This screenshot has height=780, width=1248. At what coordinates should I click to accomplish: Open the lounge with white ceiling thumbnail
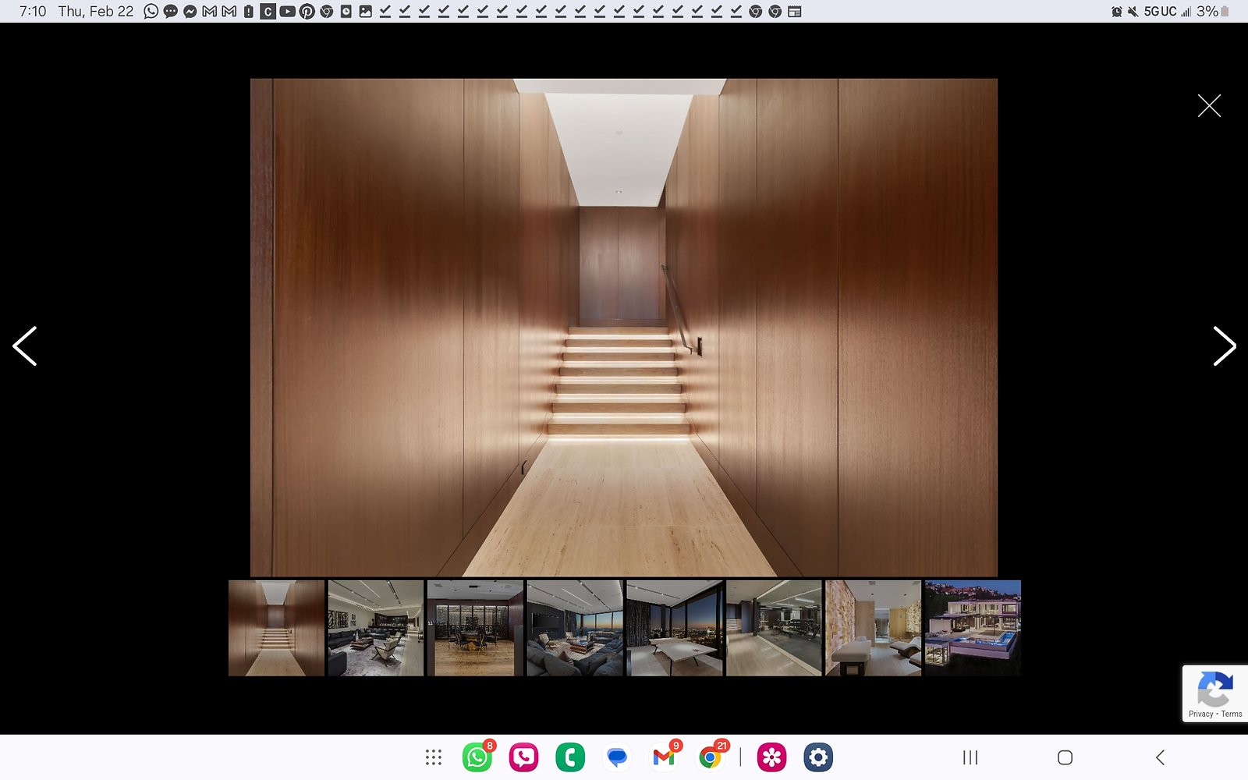pyautogui.click(x=376, y=628)
